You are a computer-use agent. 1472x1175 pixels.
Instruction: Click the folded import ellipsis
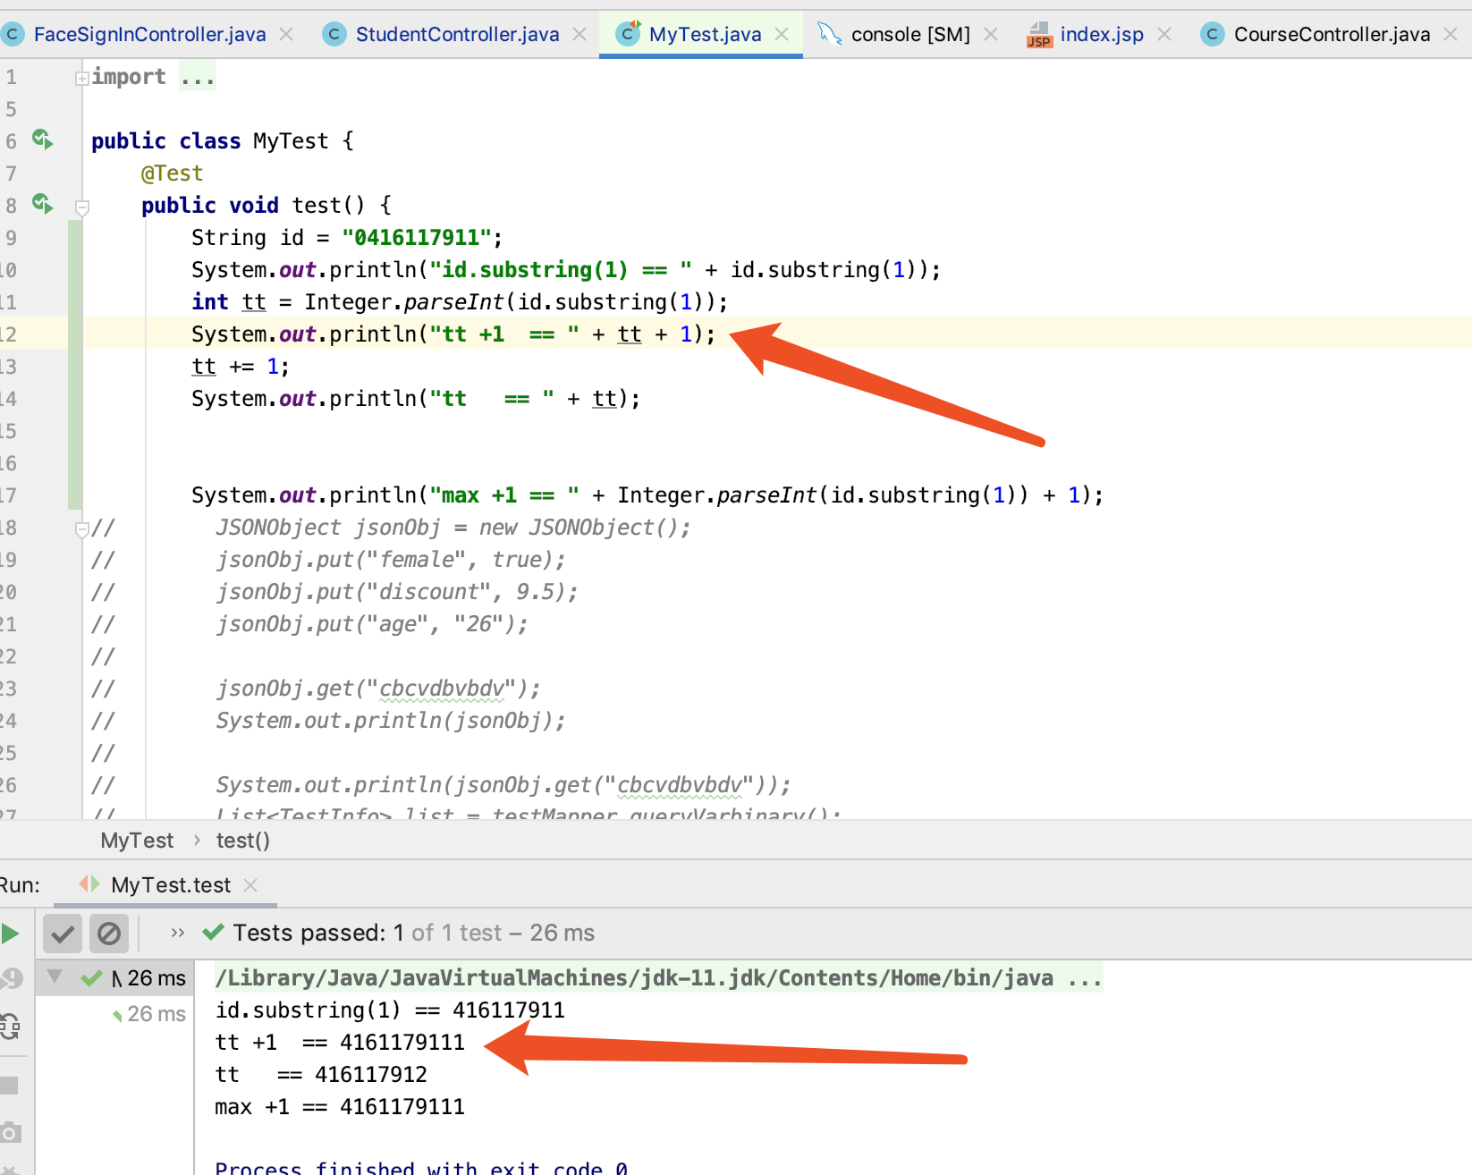tap(198, 77)
